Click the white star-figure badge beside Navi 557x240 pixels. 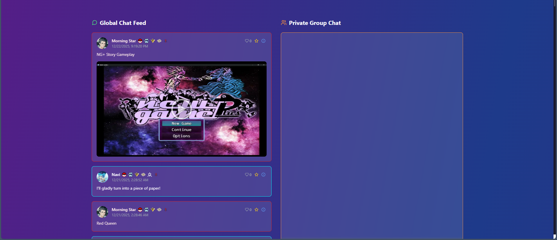[x=150, y=175]
